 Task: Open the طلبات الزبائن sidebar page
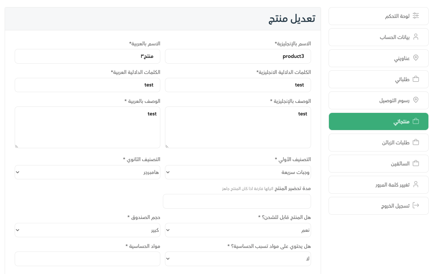click(378, 142)
